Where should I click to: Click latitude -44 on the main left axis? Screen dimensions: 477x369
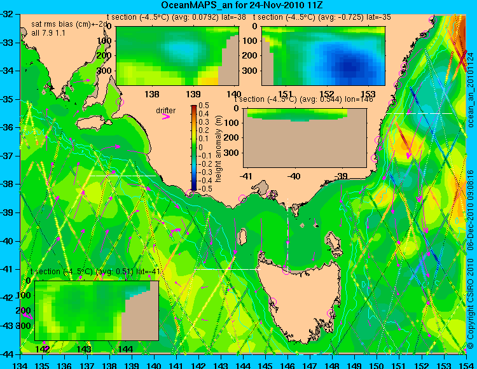[x=6, y=354]
